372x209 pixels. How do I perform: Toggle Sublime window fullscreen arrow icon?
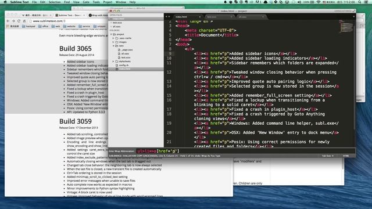pyautogui.click(x=354, y=11)
